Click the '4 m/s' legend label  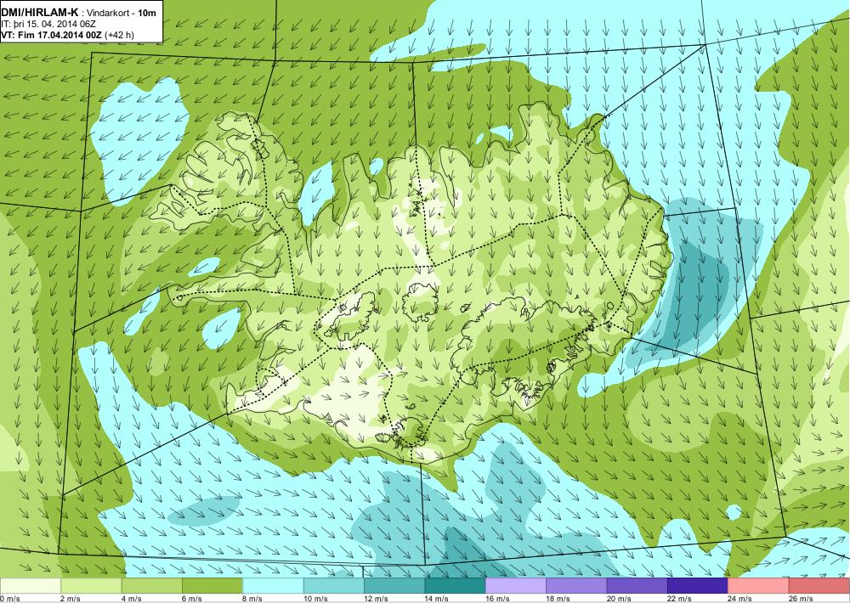[x=132, y=598]
